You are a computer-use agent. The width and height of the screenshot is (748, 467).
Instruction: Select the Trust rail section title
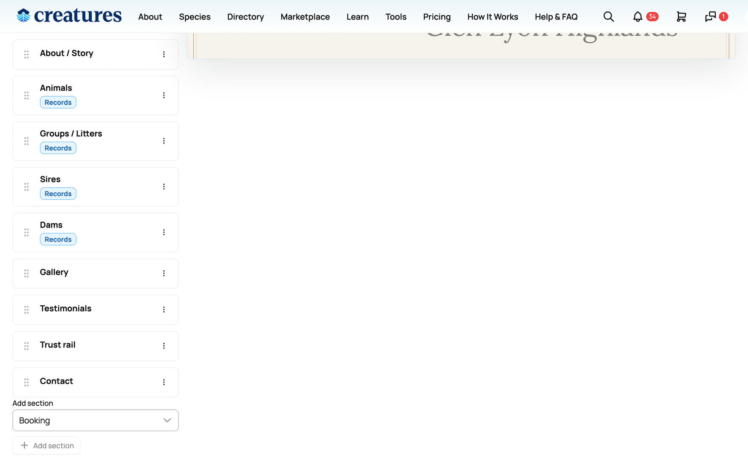(57, 345)
